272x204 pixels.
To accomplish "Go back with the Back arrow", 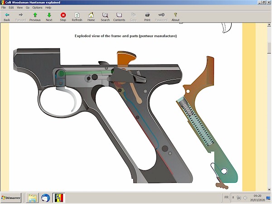I will (7, 17).
